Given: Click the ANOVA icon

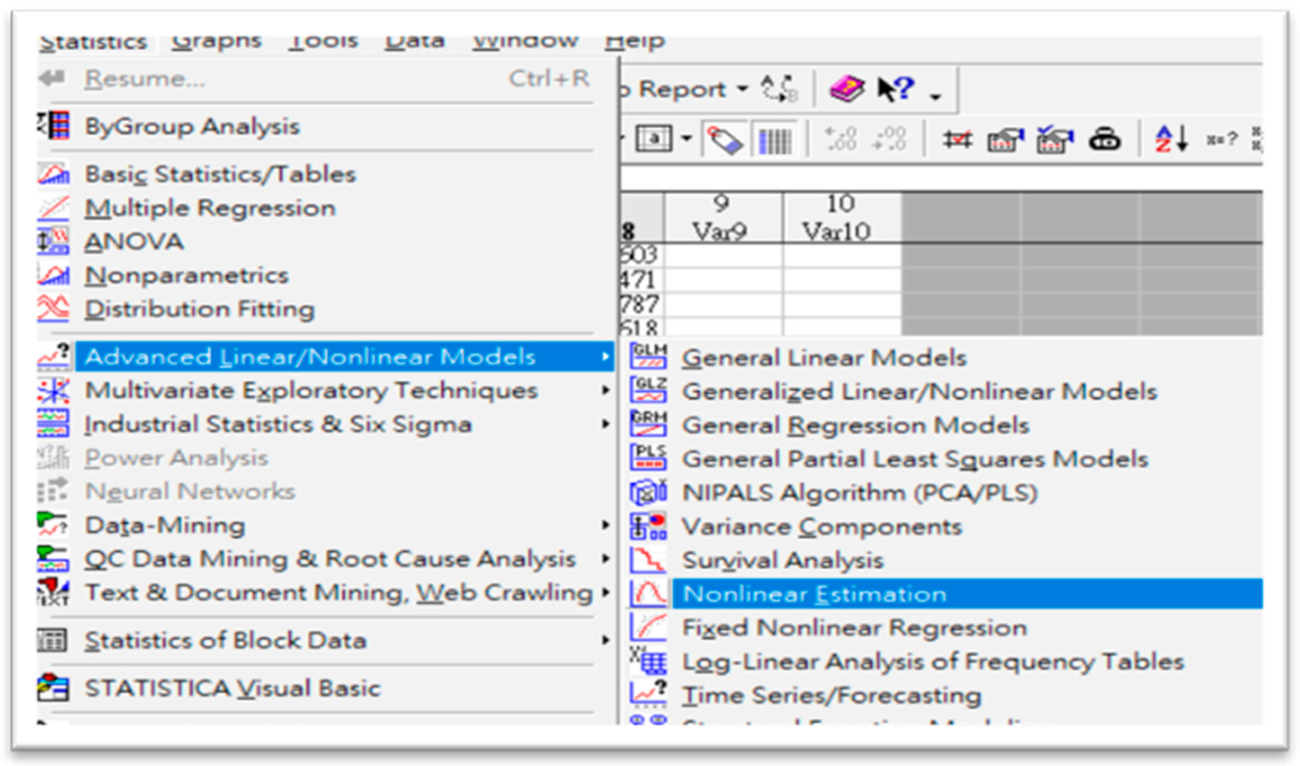Looking at the screenshot, I should [53, 241].
